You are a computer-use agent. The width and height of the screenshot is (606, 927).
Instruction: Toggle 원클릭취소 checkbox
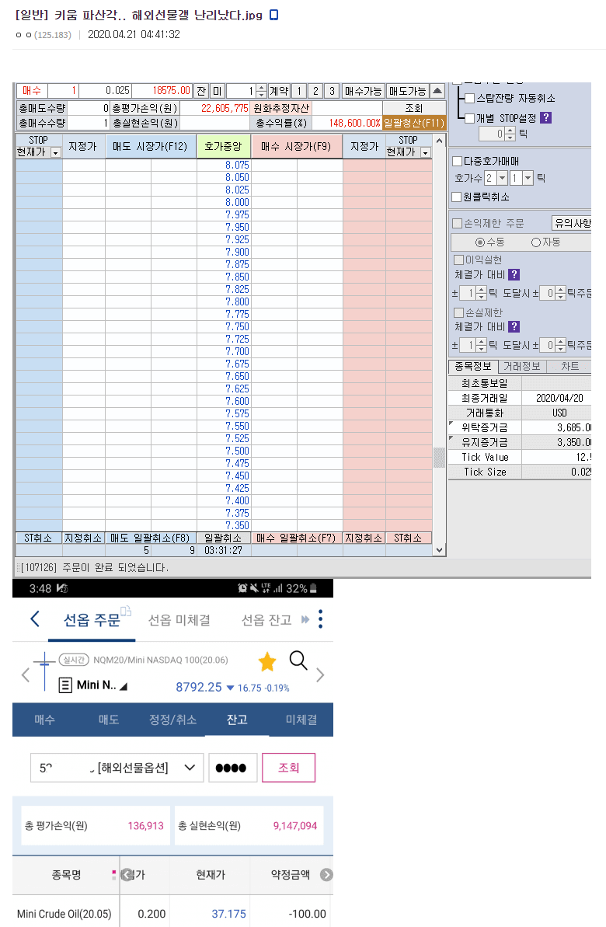[x=457, y=197]
